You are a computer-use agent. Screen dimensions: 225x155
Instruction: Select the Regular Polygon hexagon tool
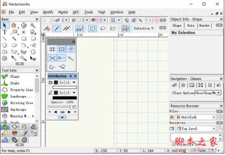(x=33, y=52)
